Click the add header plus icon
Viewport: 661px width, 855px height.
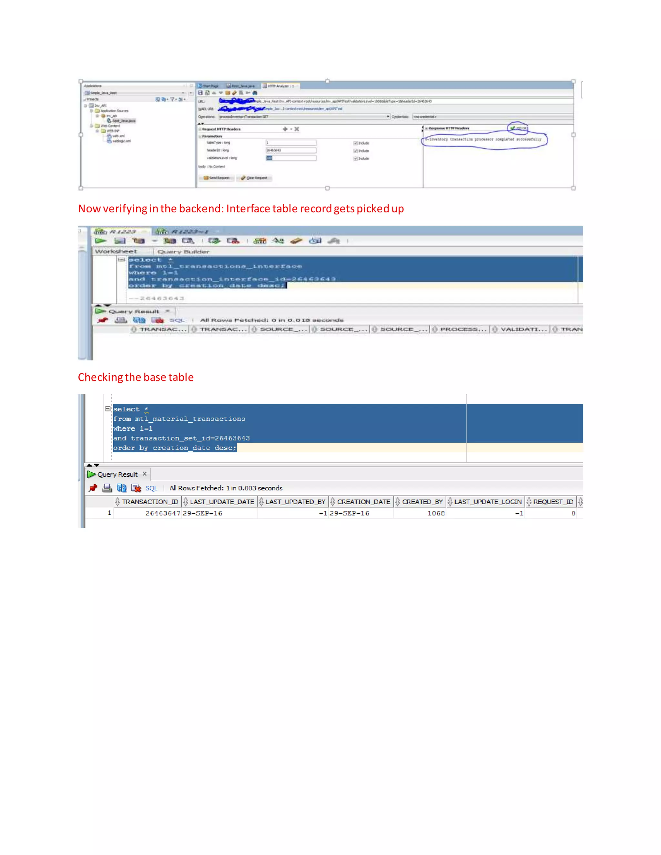click(285, 129)
